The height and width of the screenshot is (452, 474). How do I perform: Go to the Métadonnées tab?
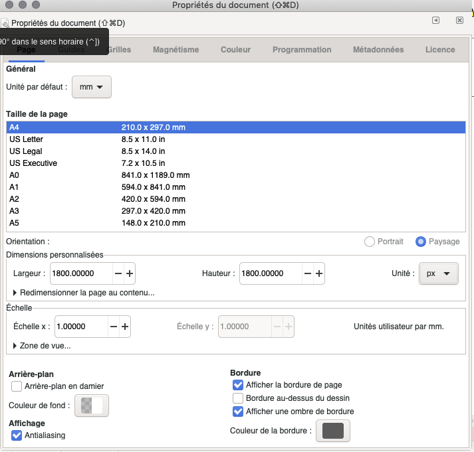(378, 50)
